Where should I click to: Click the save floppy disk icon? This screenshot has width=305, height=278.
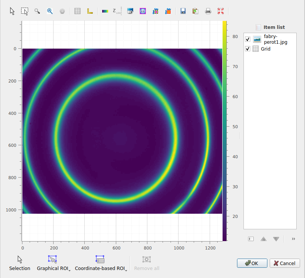[x=183, y=11]
